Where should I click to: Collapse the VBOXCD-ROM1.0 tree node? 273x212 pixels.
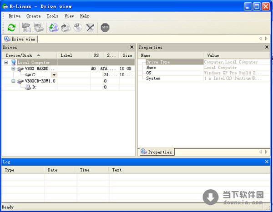pos(13,81)
